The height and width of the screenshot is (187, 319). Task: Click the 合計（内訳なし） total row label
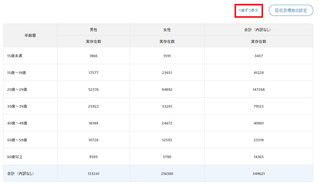21,174
